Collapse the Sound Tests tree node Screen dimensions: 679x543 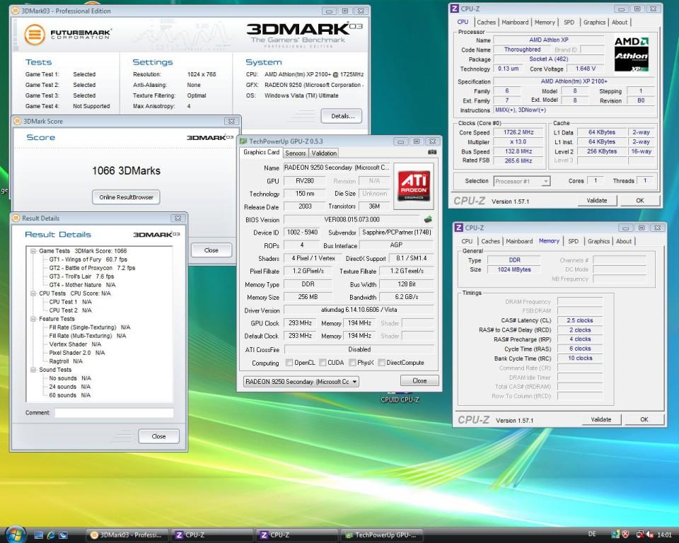33,370
